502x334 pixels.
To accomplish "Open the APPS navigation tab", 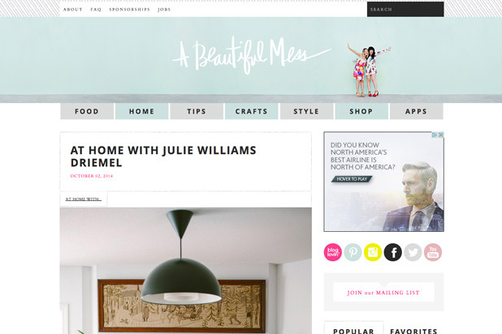I will (416, 111).
